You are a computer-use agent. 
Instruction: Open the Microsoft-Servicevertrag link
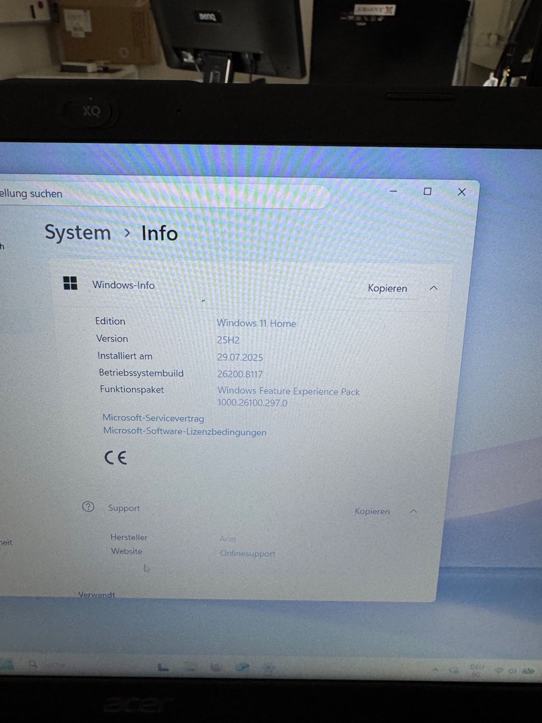tap(153, 418)
